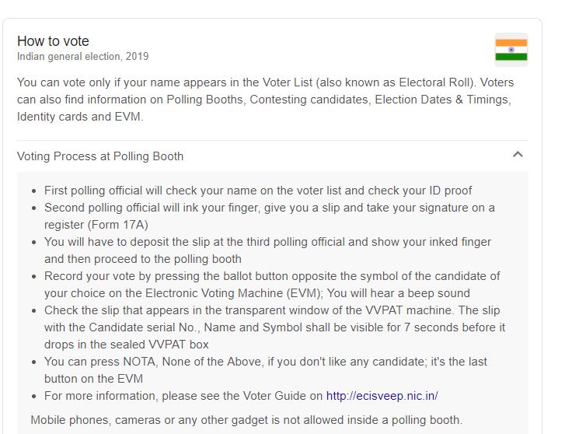Viewport: 586px width, 434px height.
Task: Click the 'Mobile phones, cameras' notice line
Action: click(x=246, y=420)
